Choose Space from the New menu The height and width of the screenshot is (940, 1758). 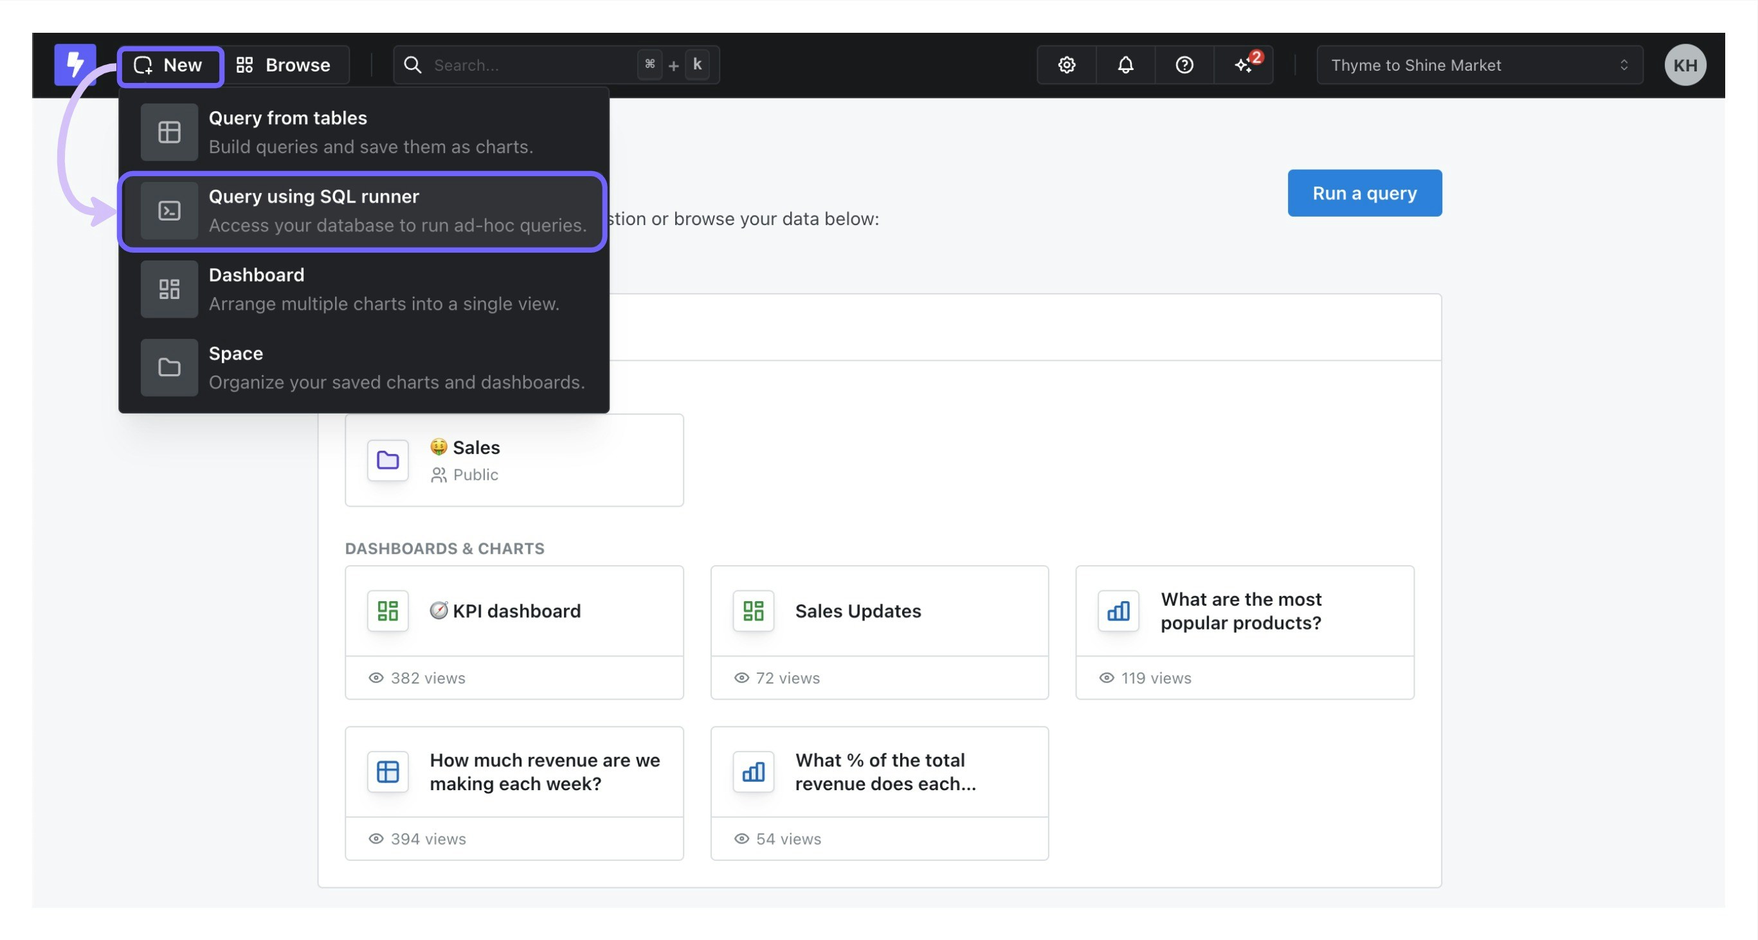363,368
